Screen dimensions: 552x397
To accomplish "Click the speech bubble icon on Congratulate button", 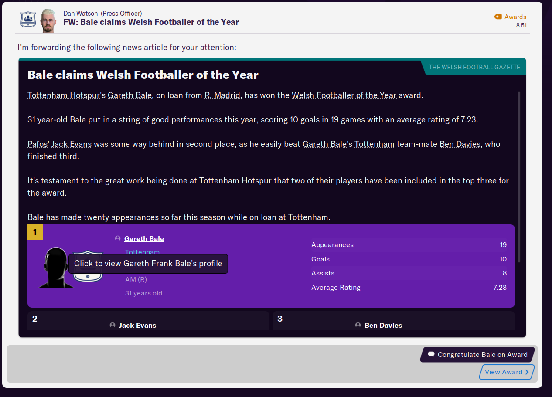I will [x=431, y=354].
